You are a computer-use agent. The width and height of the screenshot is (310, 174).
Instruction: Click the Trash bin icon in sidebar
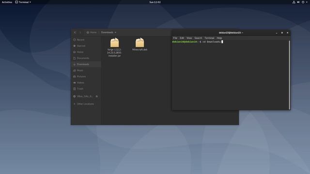[x=75, y=89]
